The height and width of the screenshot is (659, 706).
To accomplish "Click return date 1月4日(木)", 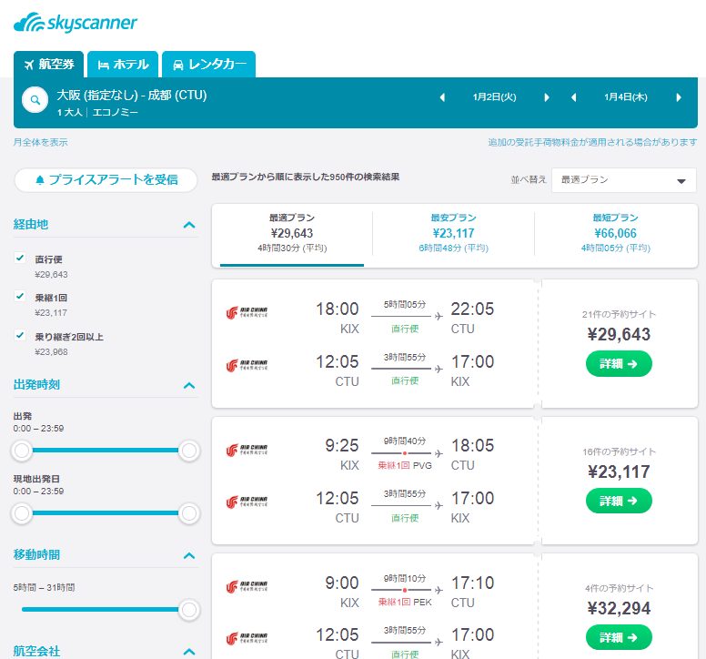I will [626, 97].
